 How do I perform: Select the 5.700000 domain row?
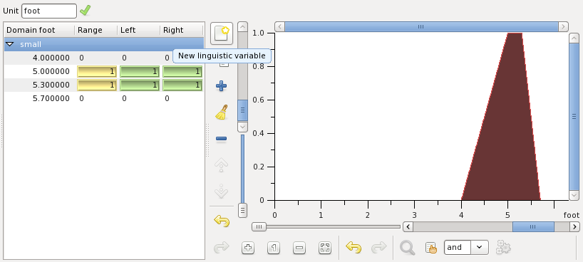point(104,98)
